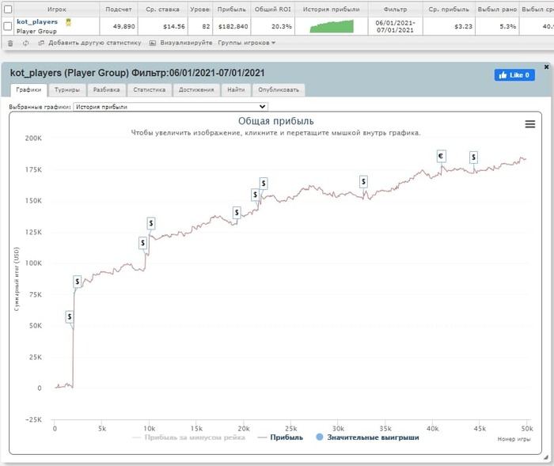Screen dimensions: 554x466
Task: Toggle Значительные выигрыши legend series
Action: 367,438
